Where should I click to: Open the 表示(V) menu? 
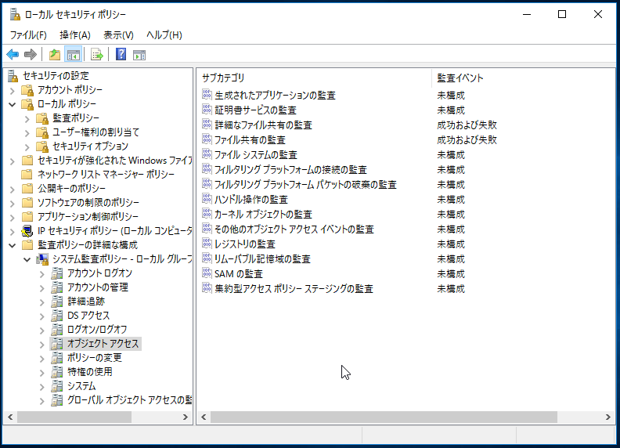pos(119,35)
